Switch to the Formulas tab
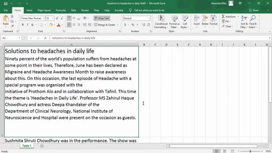The height and width of the screenshot is (153, 272). pos(61,10)
